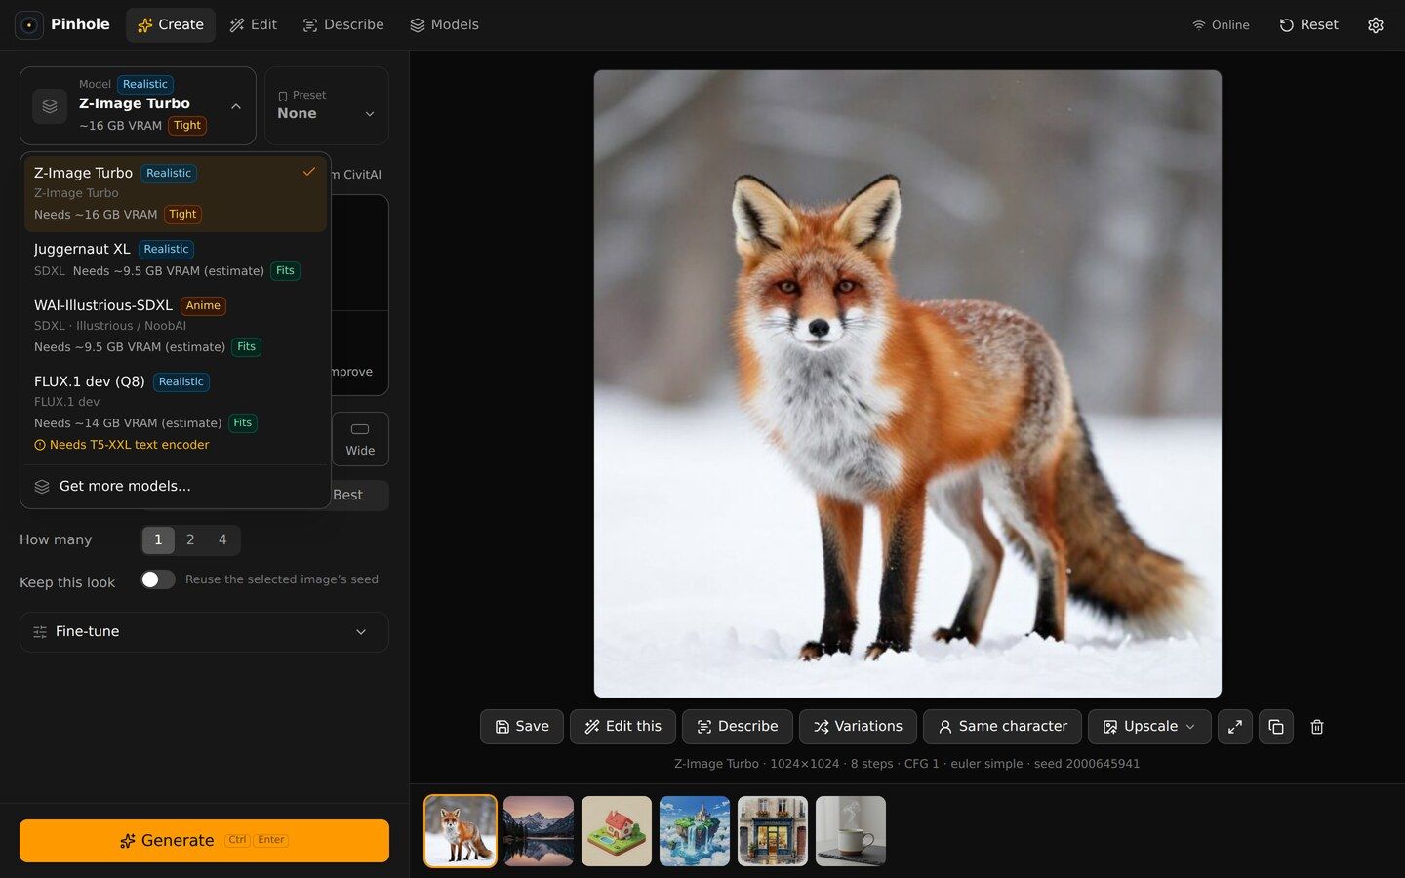Image resolution: width=1405 pixels, height=878 pixels.
Task: Click the Generate button
Action: [204, 841]
